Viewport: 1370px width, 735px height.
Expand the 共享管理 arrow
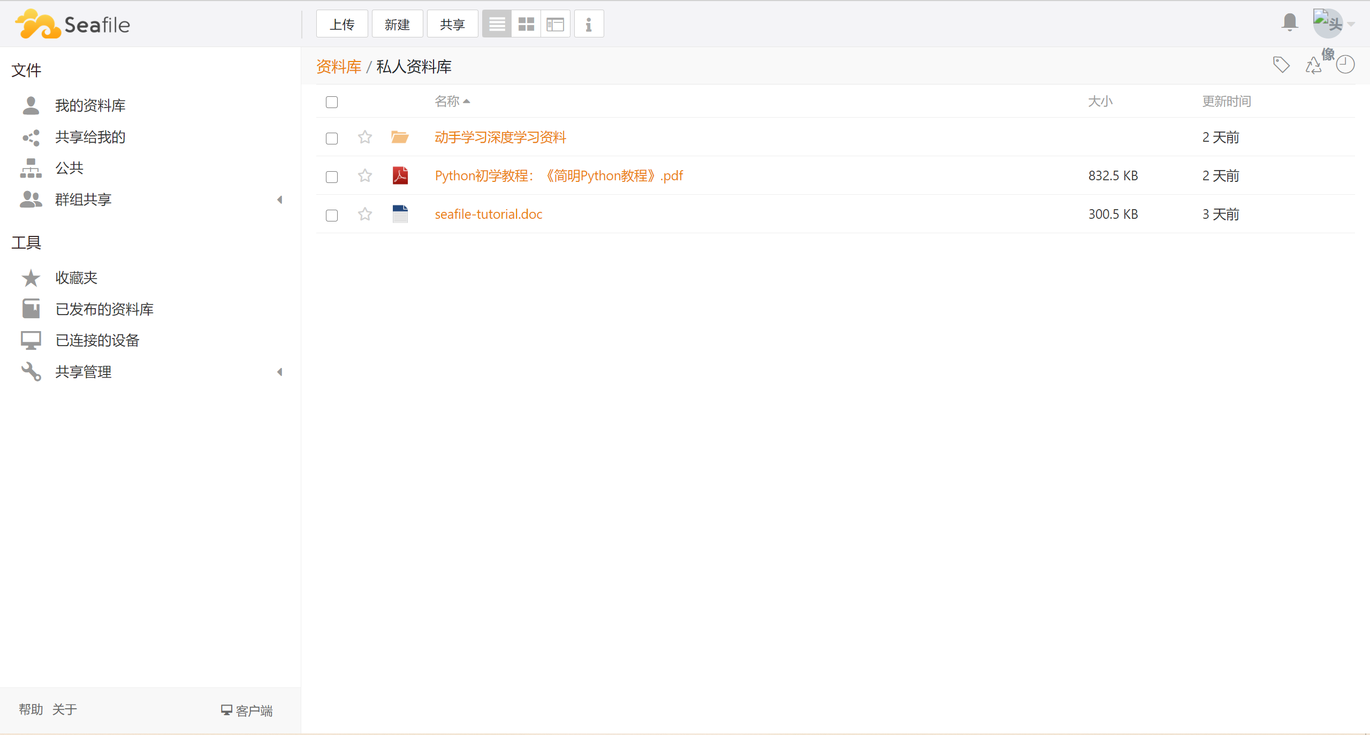click(279, 372)
